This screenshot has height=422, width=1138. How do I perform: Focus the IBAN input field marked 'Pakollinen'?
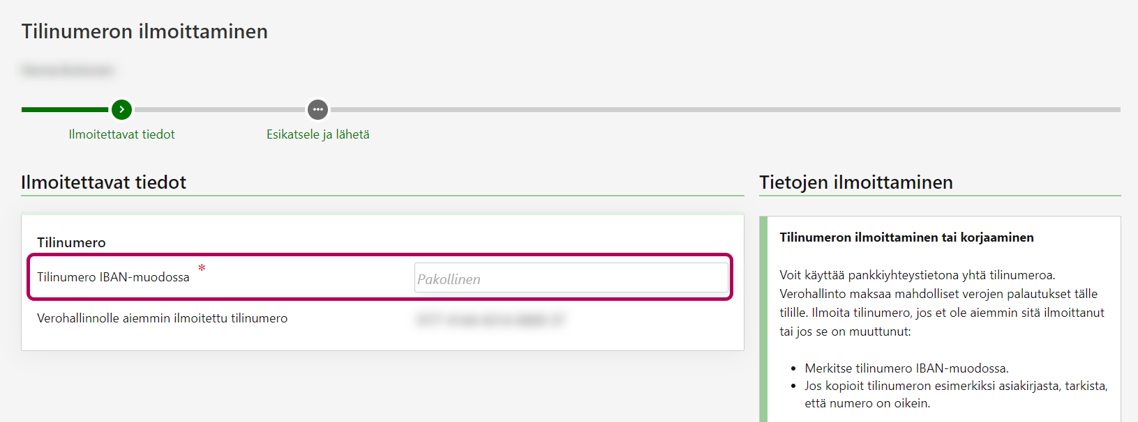571,278
